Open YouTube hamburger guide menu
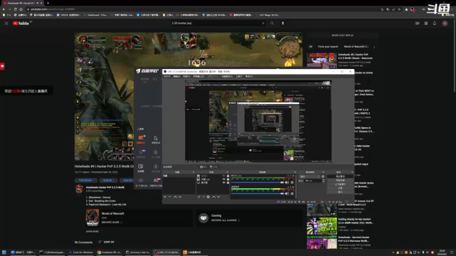456x256 pixels. 6,23
